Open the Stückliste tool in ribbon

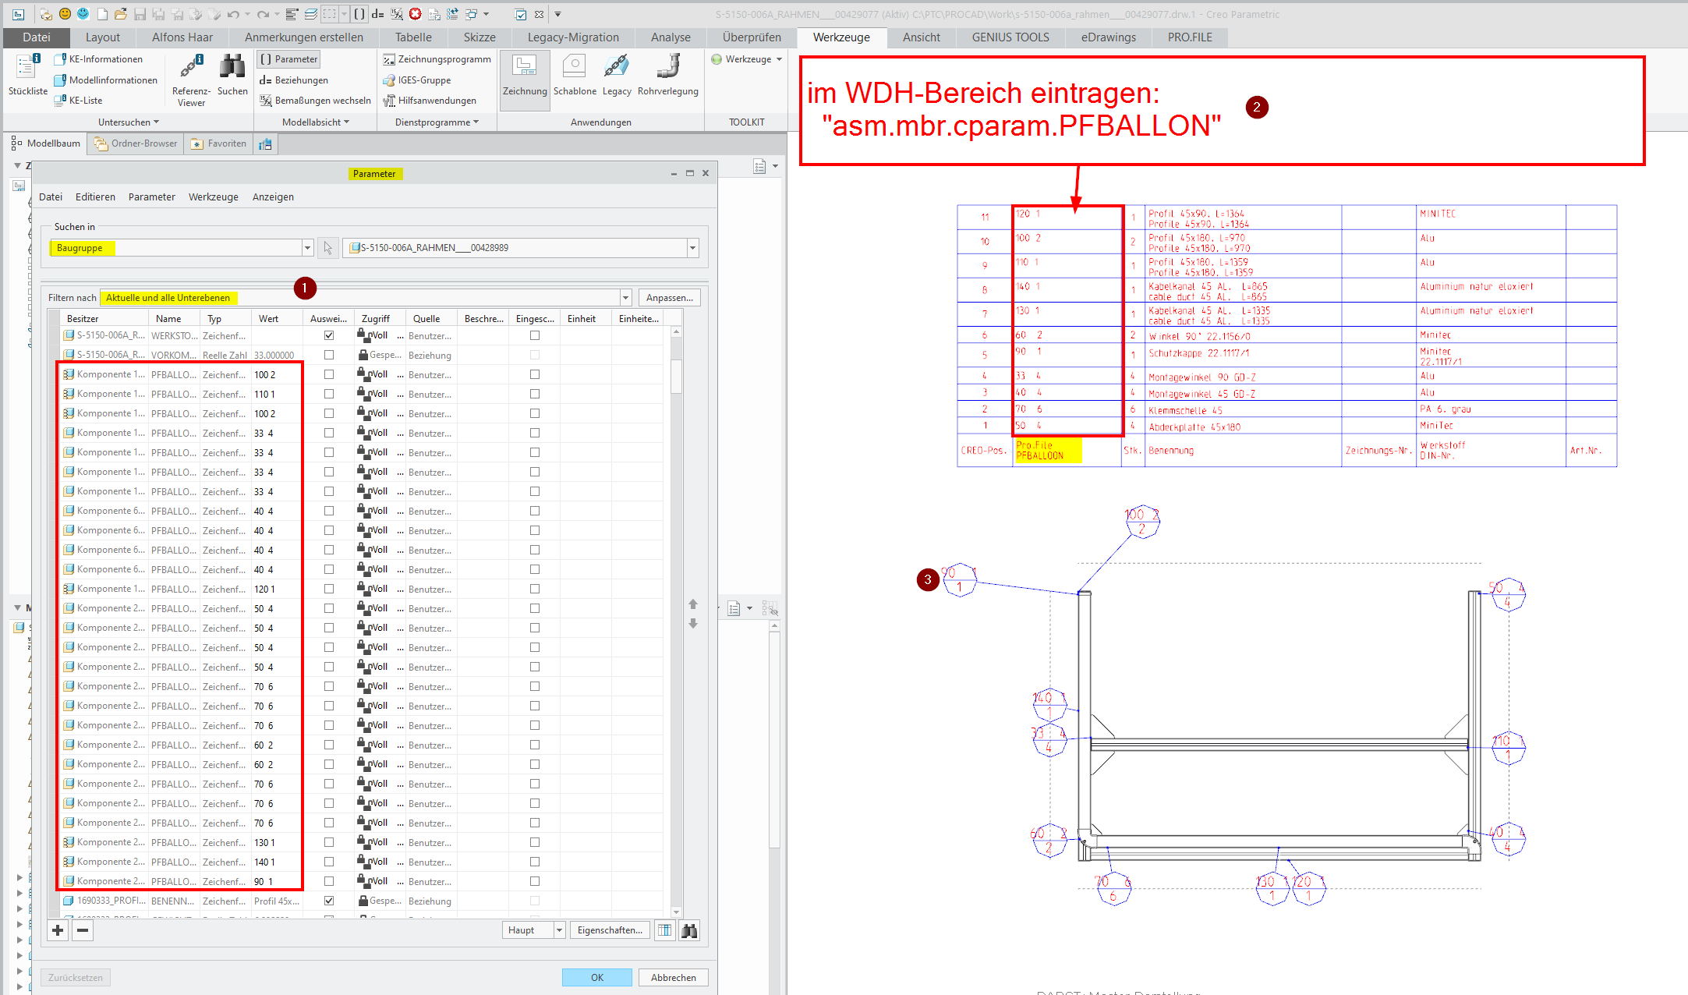coord(27,75)
